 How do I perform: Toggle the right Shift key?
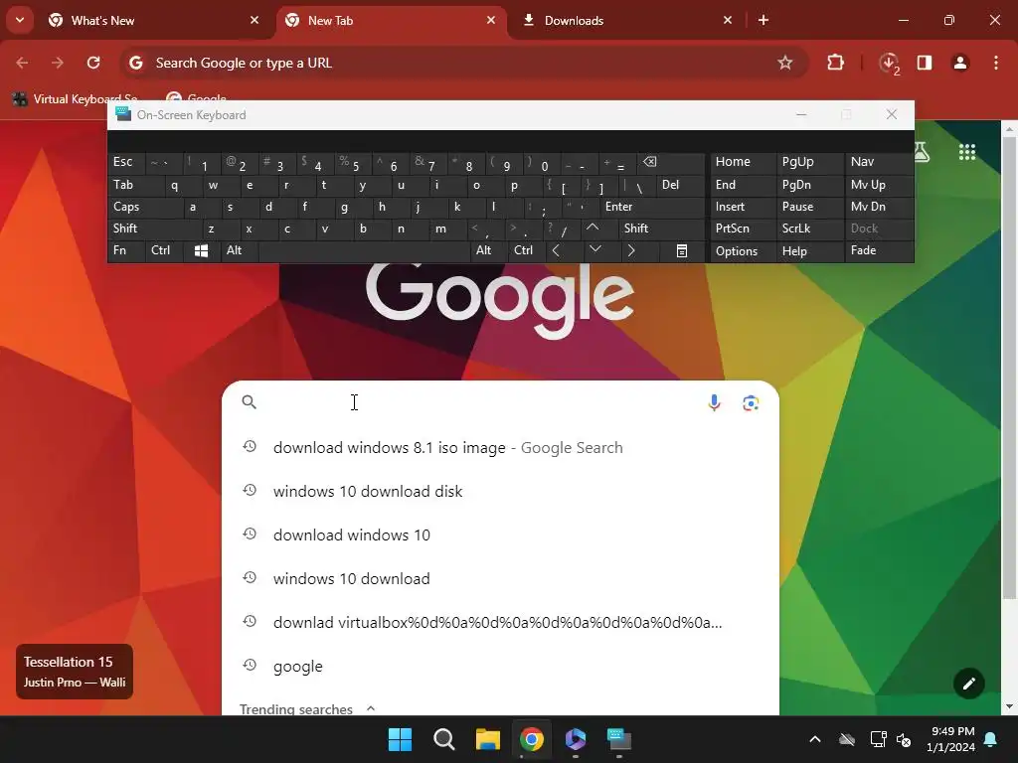click(661, 229)
